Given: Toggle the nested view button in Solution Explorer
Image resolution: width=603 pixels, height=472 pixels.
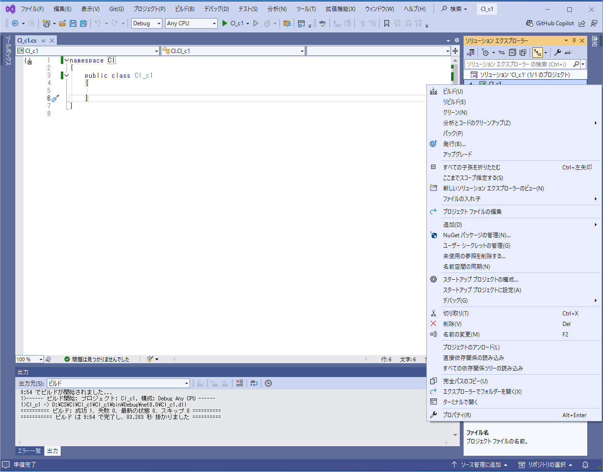Looking at the screenshot, I should 538,52.
